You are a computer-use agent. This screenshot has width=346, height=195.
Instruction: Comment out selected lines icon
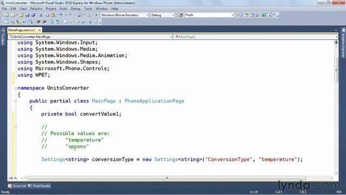52,22
